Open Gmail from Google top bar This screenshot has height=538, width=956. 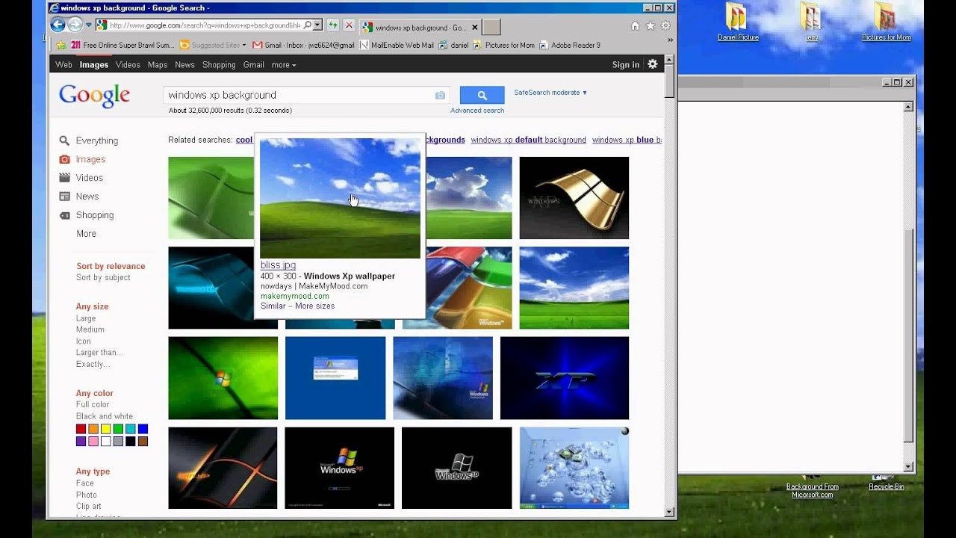click(x=254, y=65)
